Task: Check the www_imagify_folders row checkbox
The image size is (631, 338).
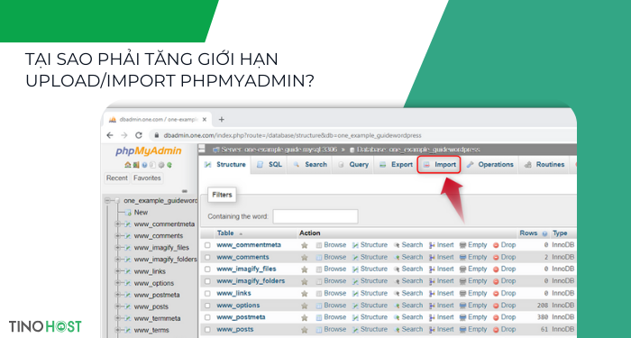Action: [x=207, y=281]
